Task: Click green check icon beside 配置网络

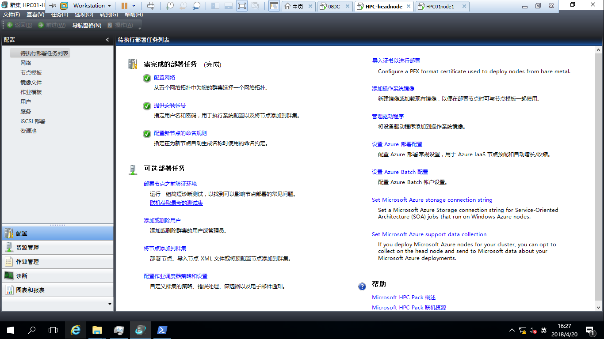Action: 147,78
